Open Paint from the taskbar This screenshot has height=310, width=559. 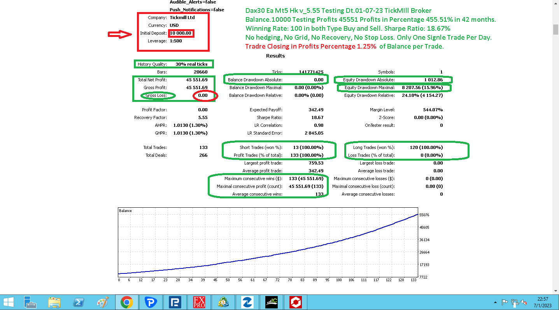click(x=103, y=302)
